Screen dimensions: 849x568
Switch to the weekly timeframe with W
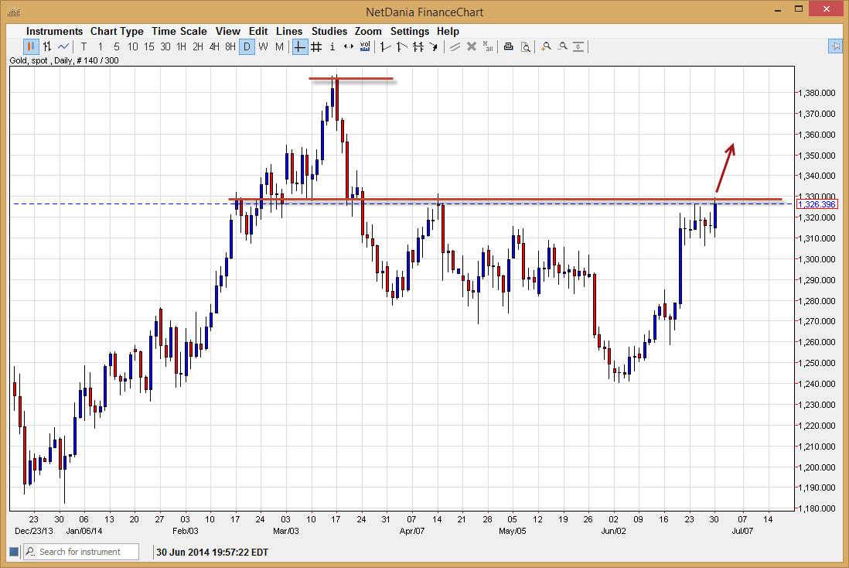(x=262, y=47)
